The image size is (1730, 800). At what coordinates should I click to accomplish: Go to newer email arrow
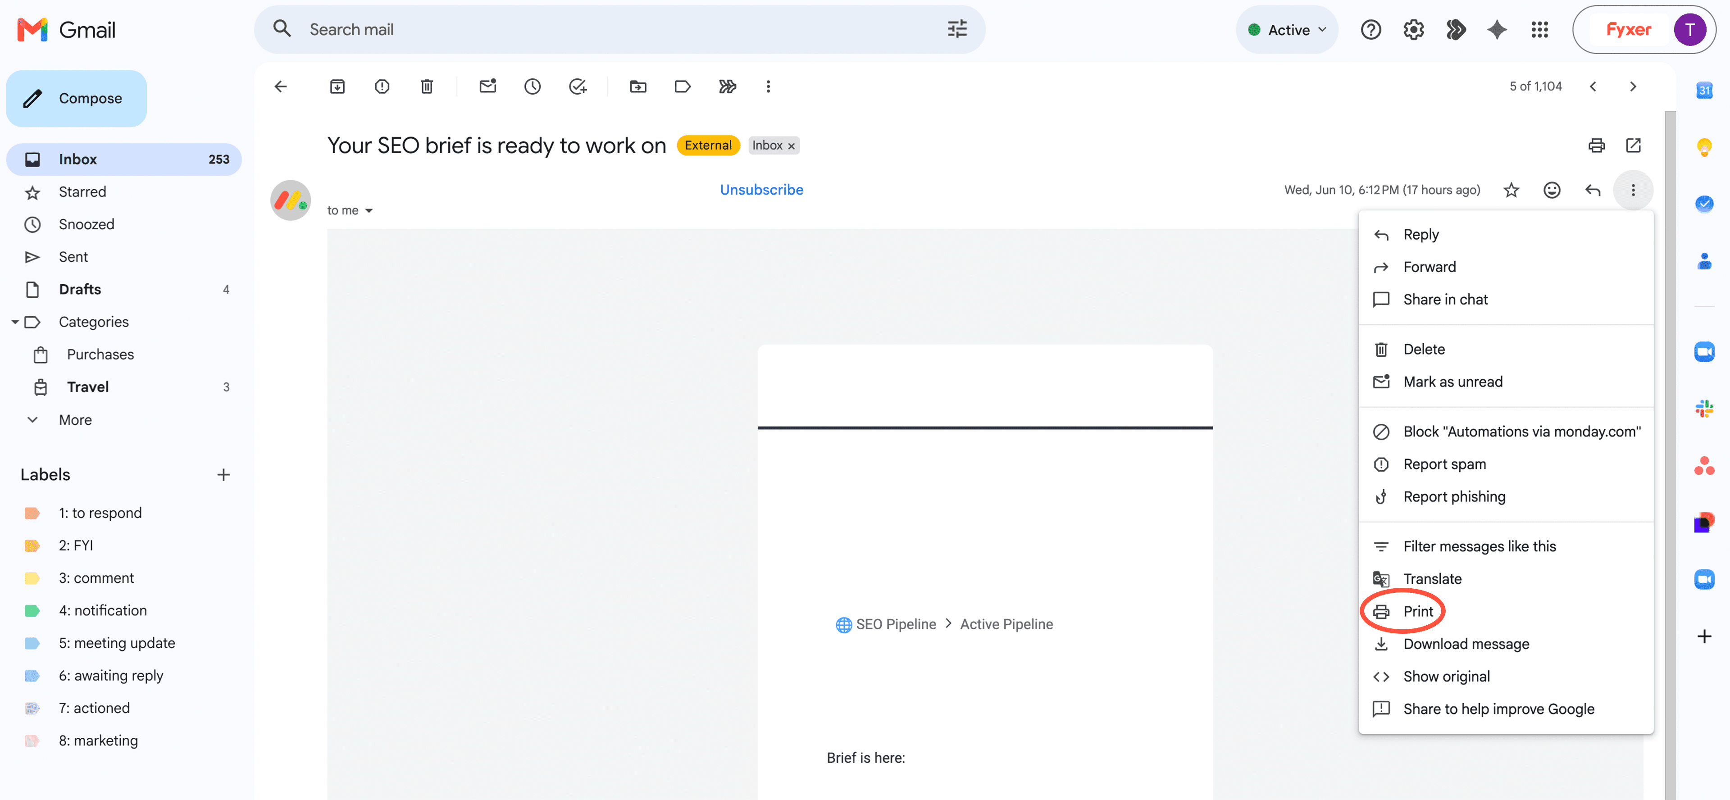(1592, 86)
